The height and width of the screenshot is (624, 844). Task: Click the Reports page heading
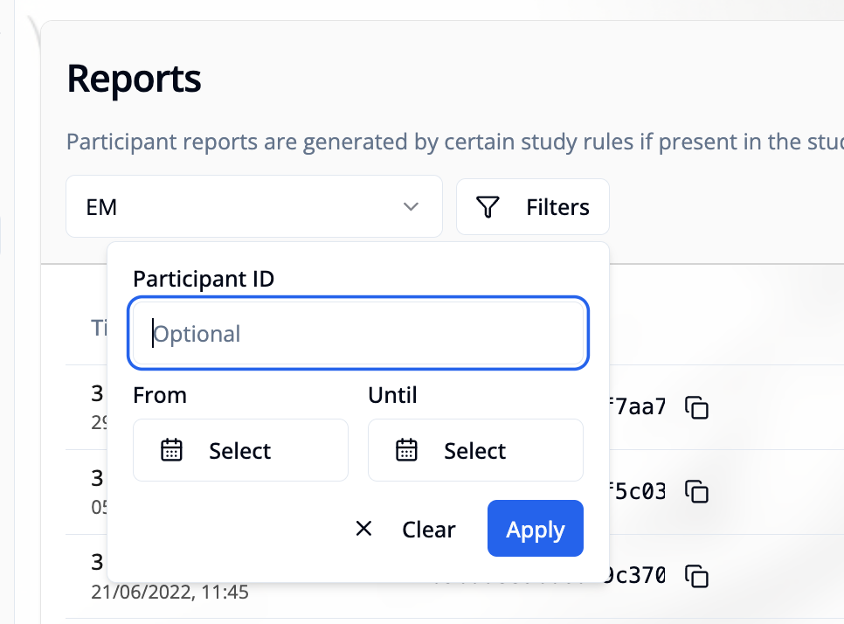(134, 79)
